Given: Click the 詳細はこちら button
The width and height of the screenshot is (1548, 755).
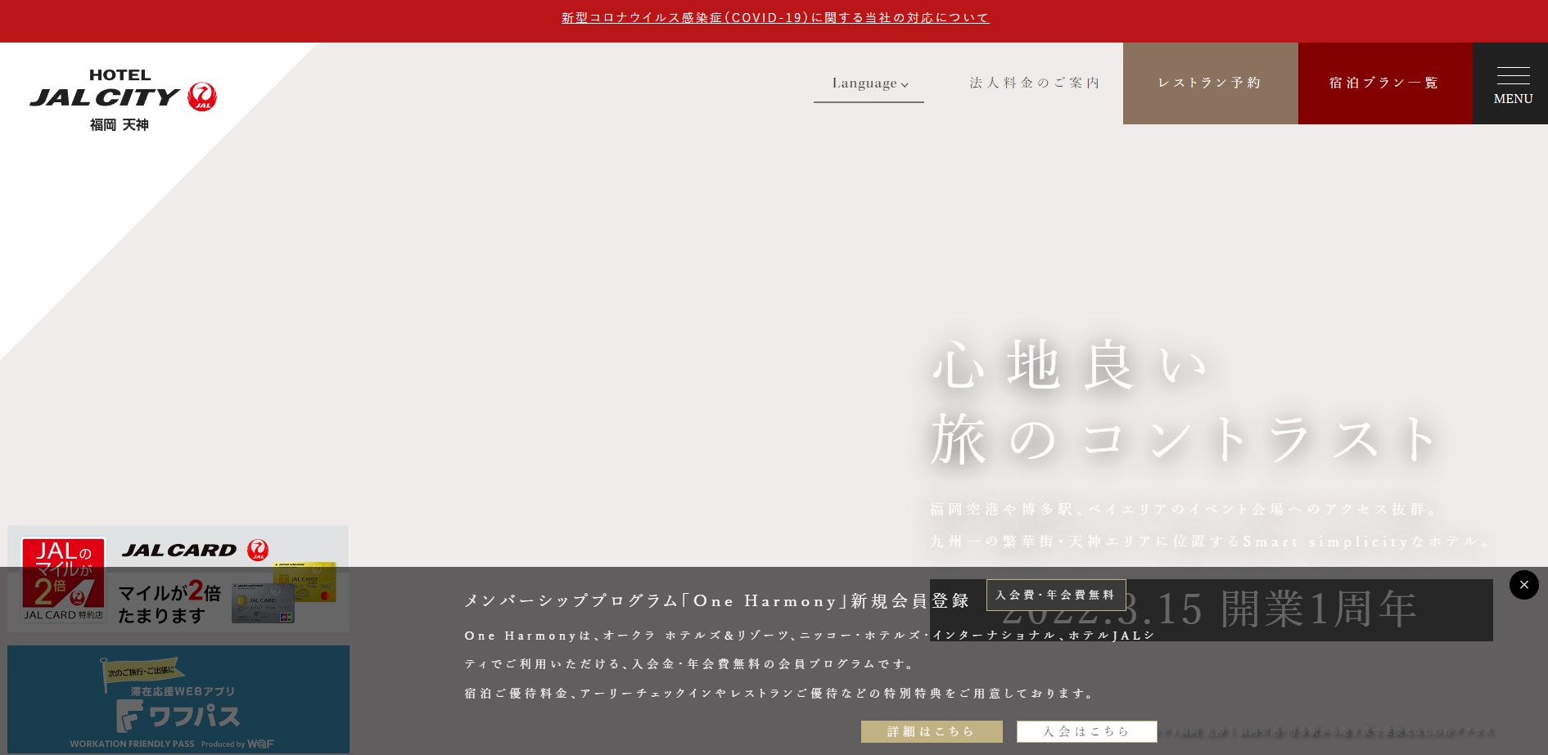Looking at the screenshot, I should click(932, 731).
